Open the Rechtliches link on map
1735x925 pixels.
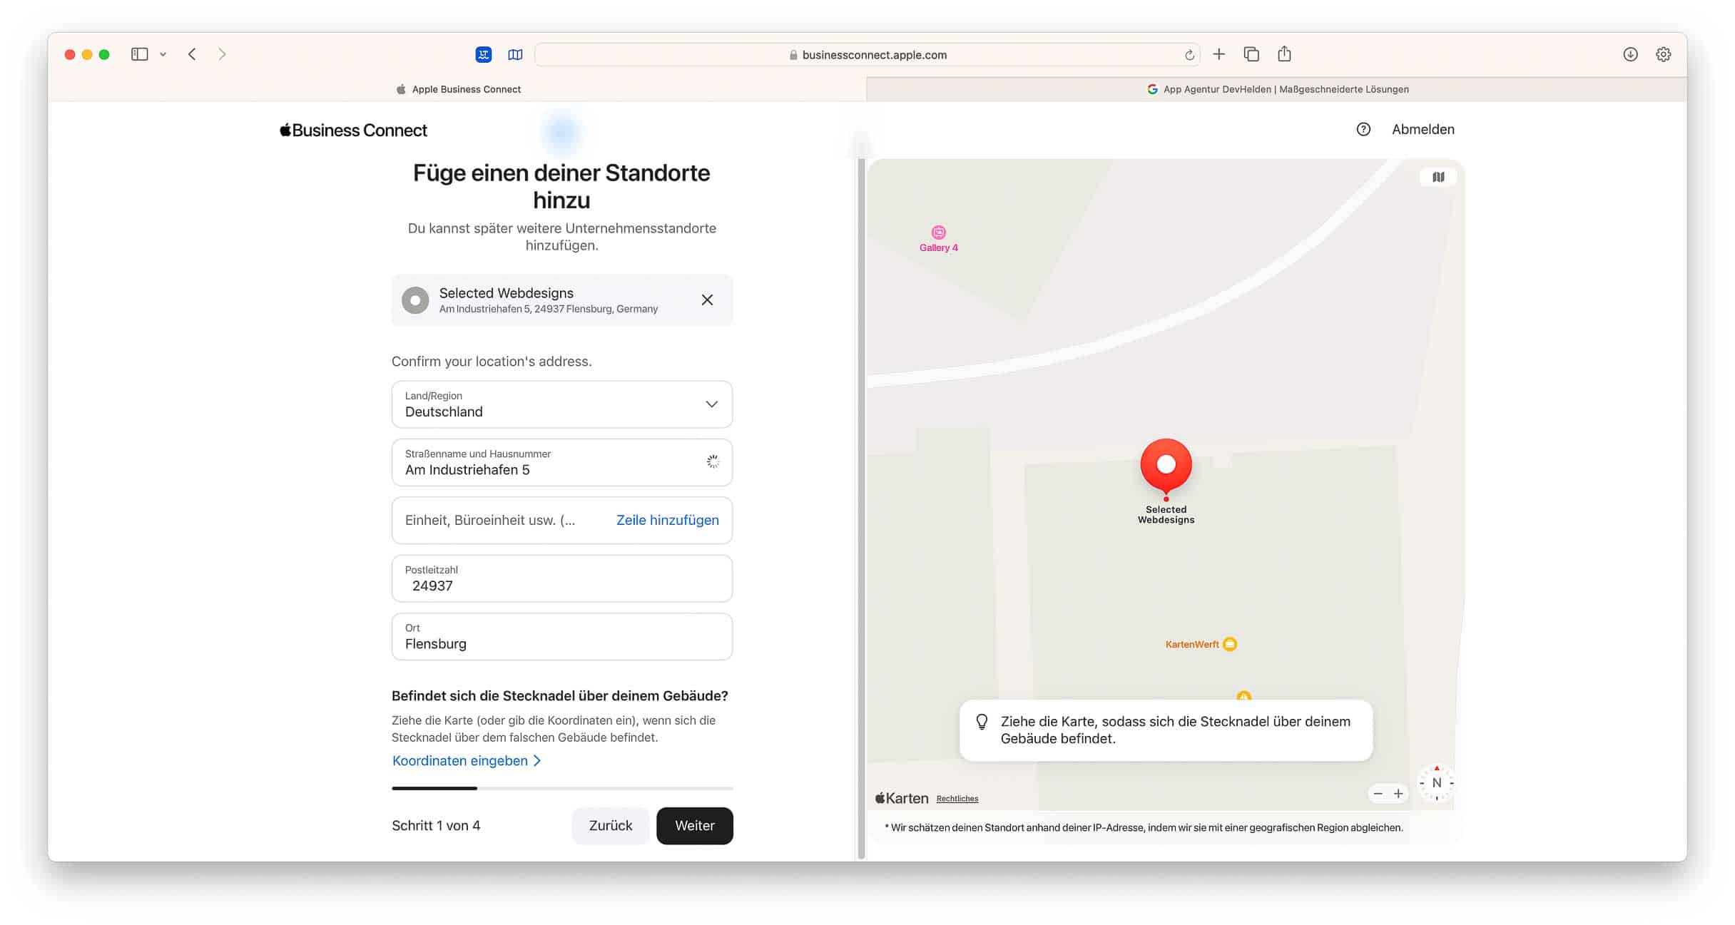[957, 798]
